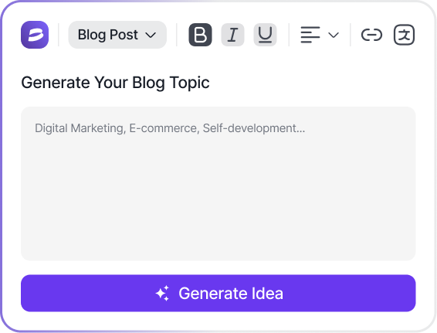Click the sparkle icon on Generate Idea
The height and width of the screenshot is (333, 437).
[162, 293]
